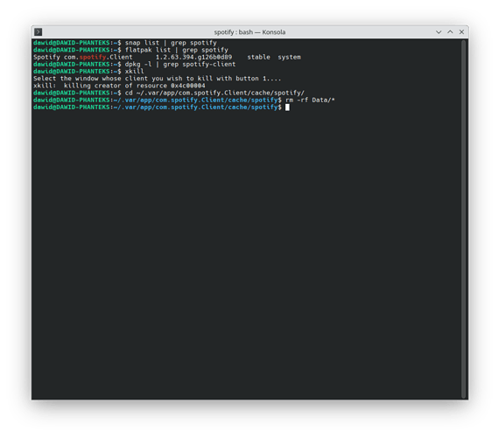Image resolution: width=499 pixels, height=437 pixels.
Task: Click the terminal vertical scrollbar
Action: [464, 218]
